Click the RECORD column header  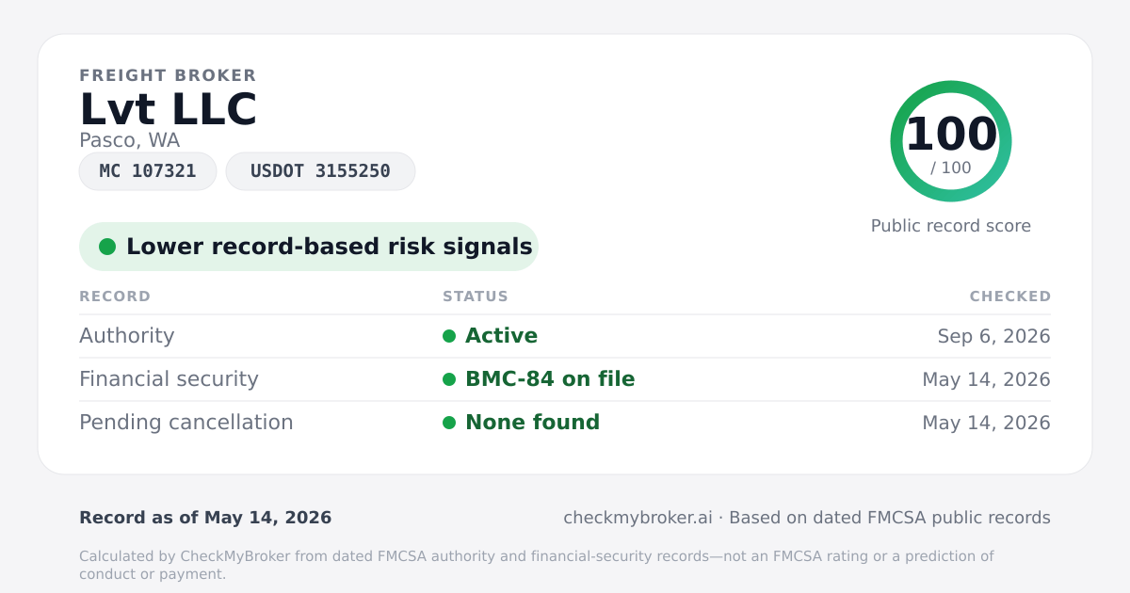coord(115,296)
